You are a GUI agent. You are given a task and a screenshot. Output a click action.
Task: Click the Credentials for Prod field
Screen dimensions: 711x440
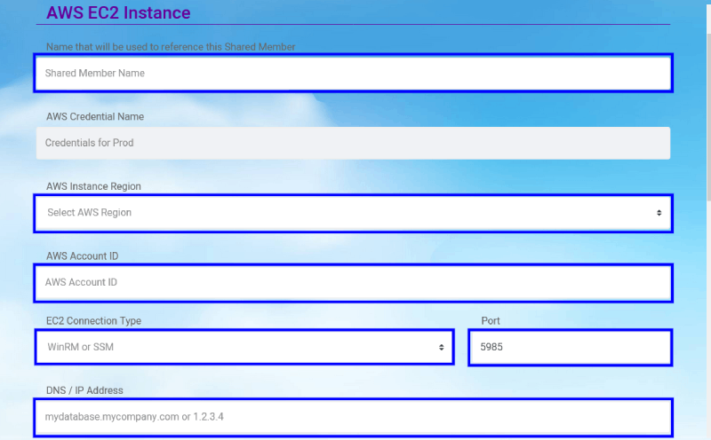tap(353, 143)
